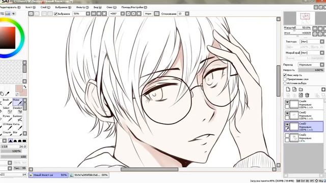326x183 pixels.
Task: Switch to Новый Холст.sai document tab
Action: point(48,175)
